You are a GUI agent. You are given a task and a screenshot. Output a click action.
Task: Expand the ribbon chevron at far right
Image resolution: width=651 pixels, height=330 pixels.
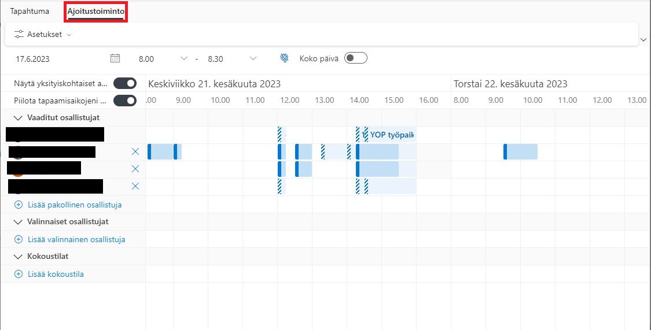643,40
